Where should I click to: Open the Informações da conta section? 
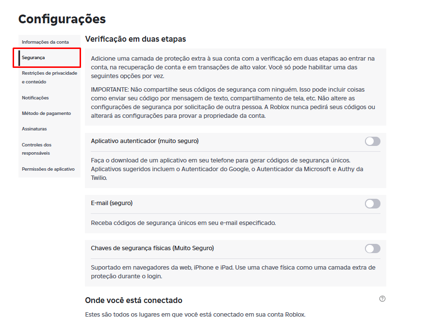[x=45, y=42]
